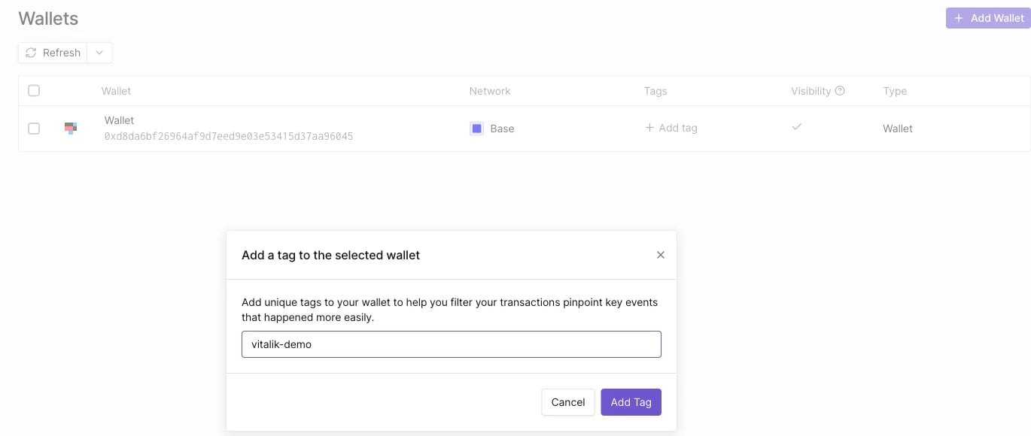Image resolution: width=1031 pixels, height=436 pixels.
Task: Click the Base network label
Action: pos(502,129)
